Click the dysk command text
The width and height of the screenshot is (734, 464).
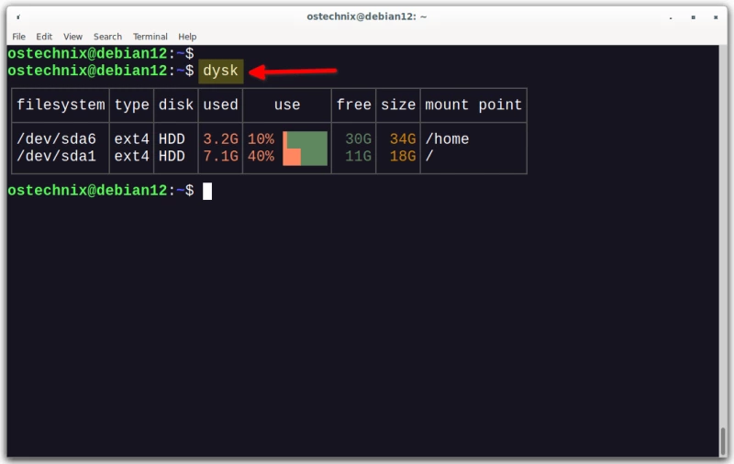[x=221, y=72]
